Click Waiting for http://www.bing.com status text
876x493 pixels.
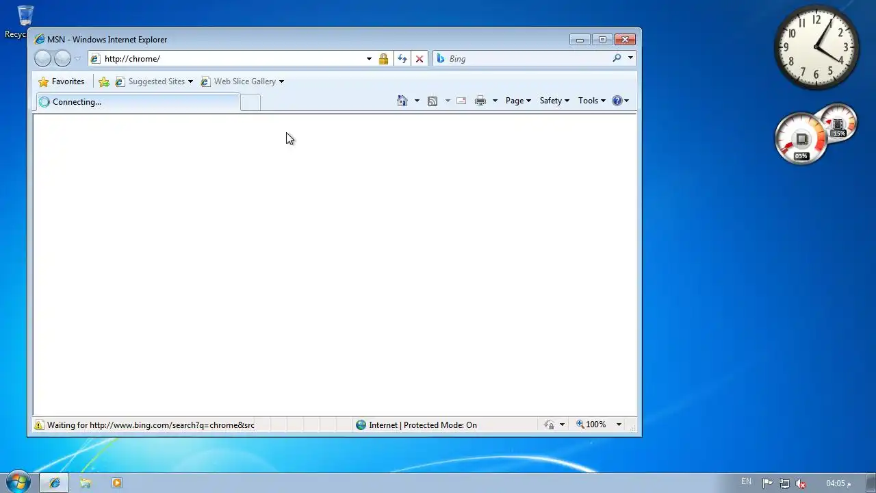(x=151, y=425)
